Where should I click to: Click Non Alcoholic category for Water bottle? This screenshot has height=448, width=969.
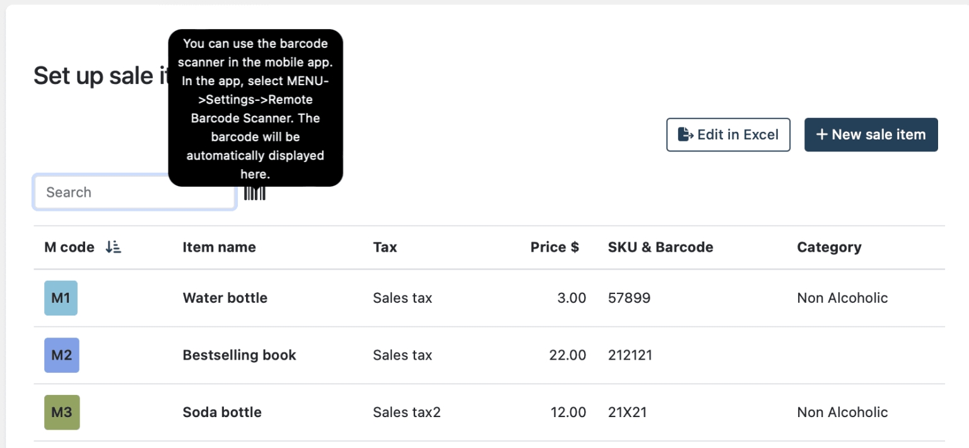tap(842, 297)
